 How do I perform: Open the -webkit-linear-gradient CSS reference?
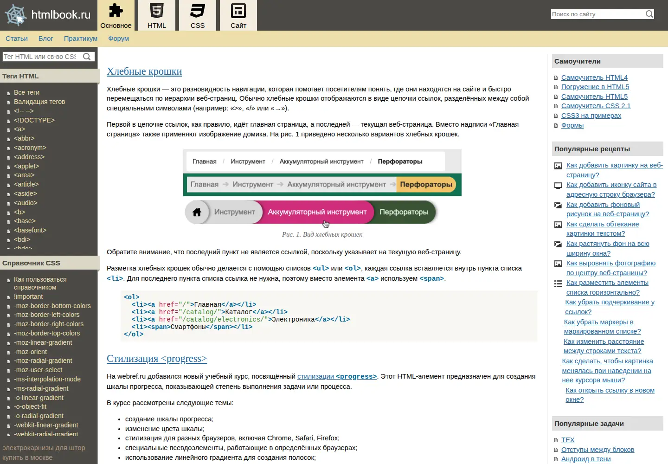pyautogui.click(x=46, y=425)
